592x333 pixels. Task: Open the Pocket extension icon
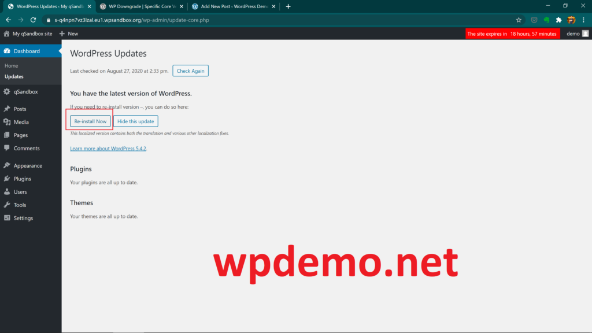pos(534,20)
